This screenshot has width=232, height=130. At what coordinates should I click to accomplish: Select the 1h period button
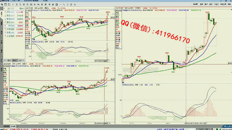click(35, 4)
